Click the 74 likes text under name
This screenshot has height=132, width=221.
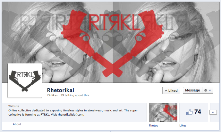52,95
